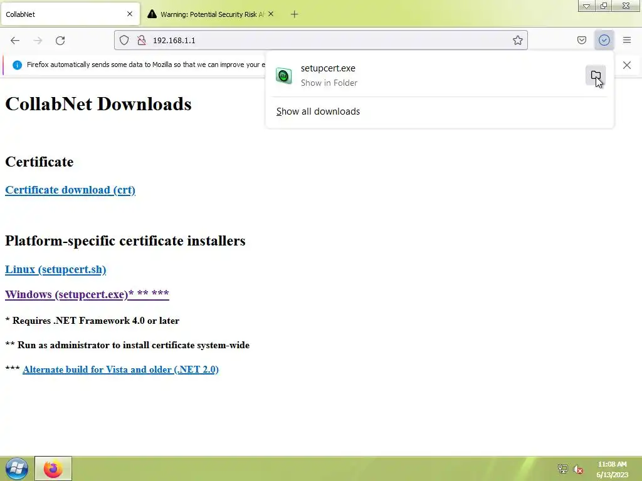This screenshot has width=642, height=481.
Task: Click the Certificate section heading
Action: tap(39, 162)
